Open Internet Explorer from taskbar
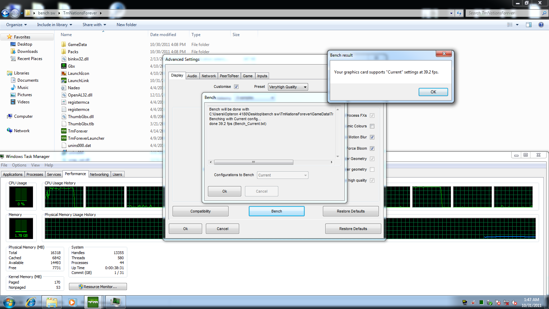 tap(31, 302)
